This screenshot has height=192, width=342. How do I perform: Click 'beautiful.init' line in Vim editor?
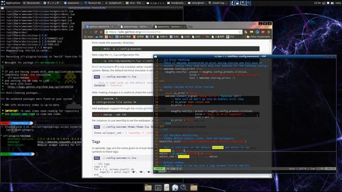pyautogui.click(x=203, y=141)
